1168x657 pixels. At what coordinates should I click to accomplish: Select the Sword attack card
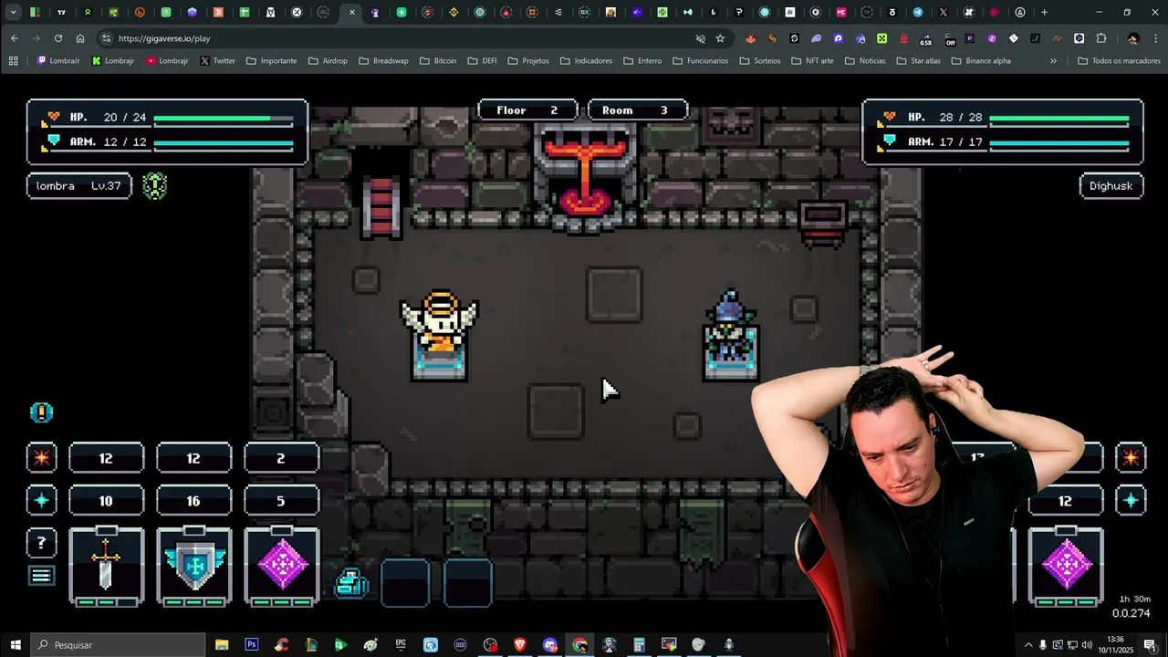coord(106,566)
